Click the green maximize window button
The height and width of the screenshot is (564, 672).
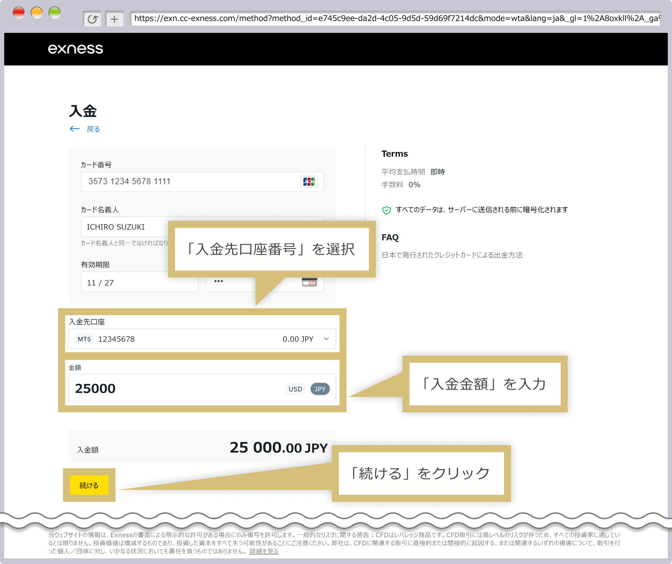click(55, 13)
